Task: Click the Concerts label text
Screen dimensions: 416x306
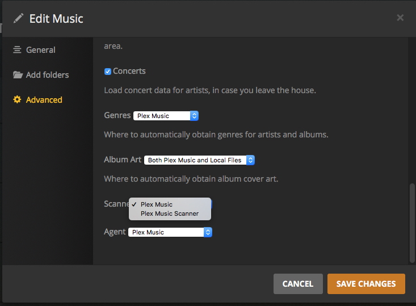Action: pos(129,71)
